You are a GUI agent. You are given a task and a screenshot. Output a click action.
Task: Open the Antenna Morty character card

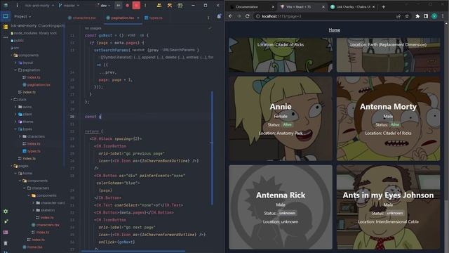(x=388, y=119)
